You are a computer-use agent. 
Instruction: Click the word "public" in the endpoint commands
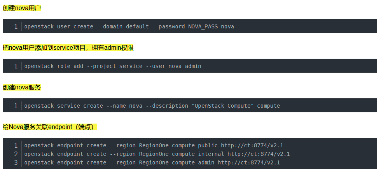208,145
